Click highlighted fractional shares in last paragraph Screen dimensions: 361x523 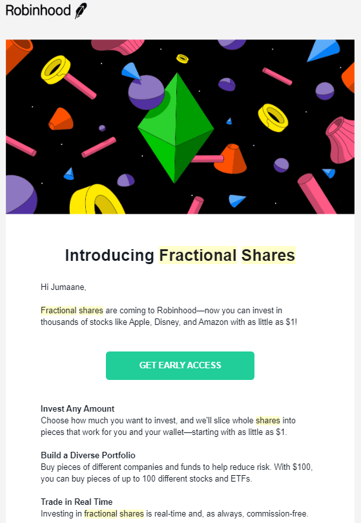point(114,514)
